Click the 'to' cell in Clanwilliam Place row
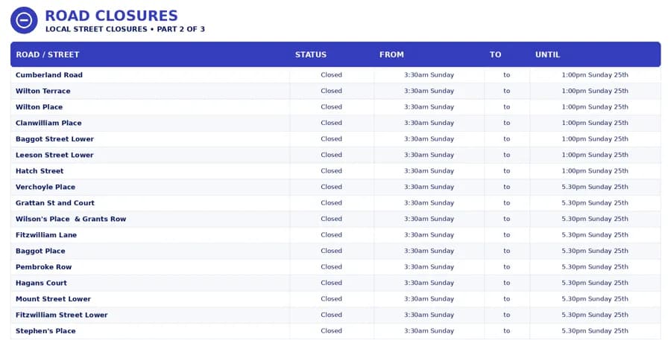Image resolution: width=671 pixels, height=340 pixels. [507, 123]
